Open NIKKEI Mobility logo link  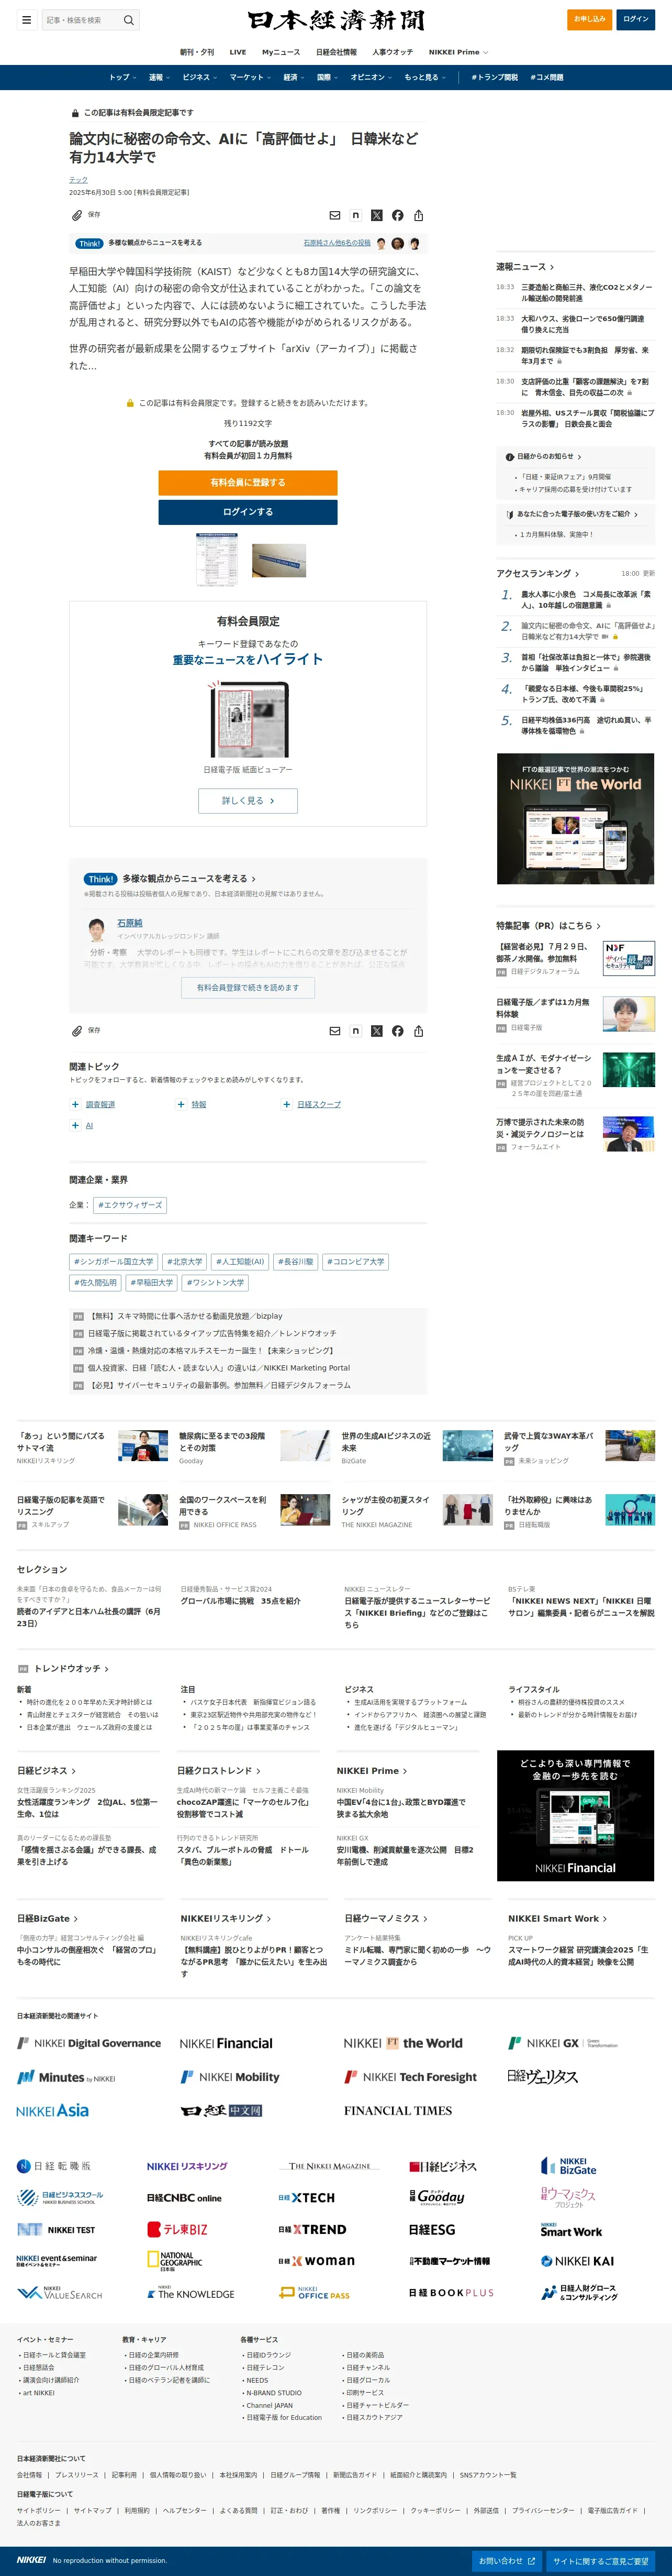[x=230, y=2077]
